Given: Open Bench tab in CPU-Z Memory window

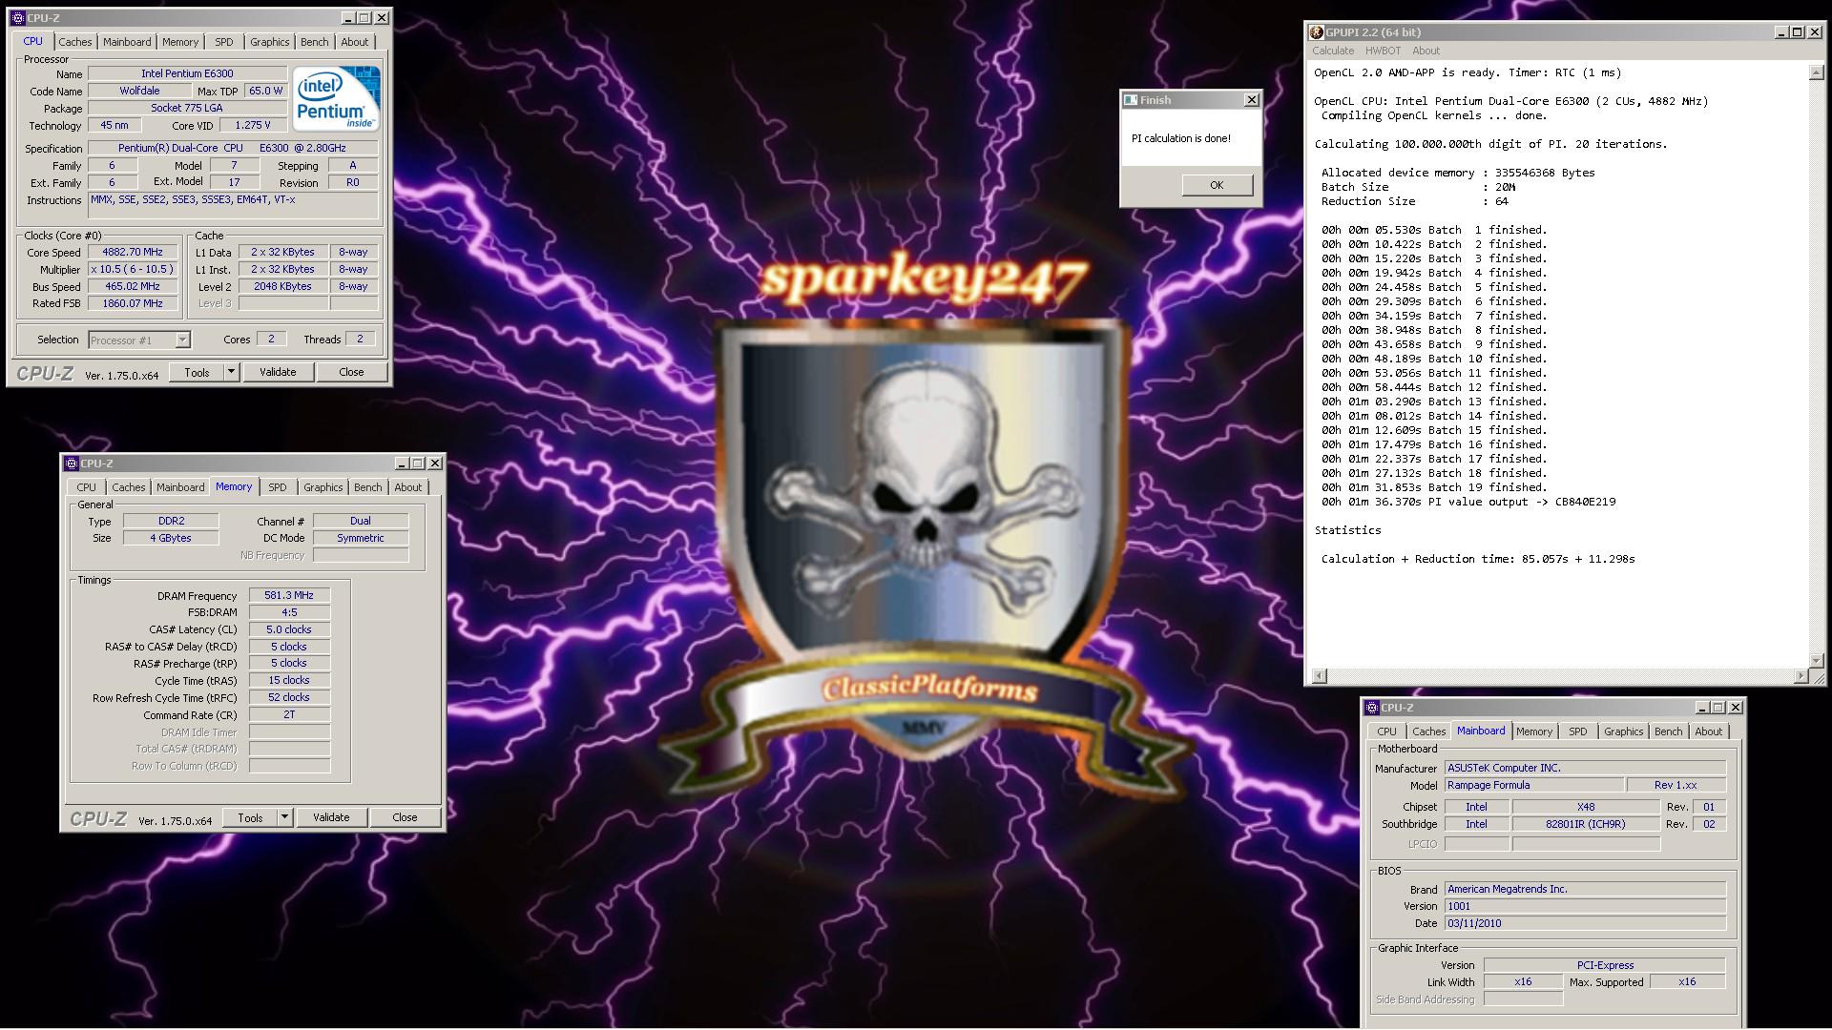Looking at the screenshot, I should coord(368,487).
